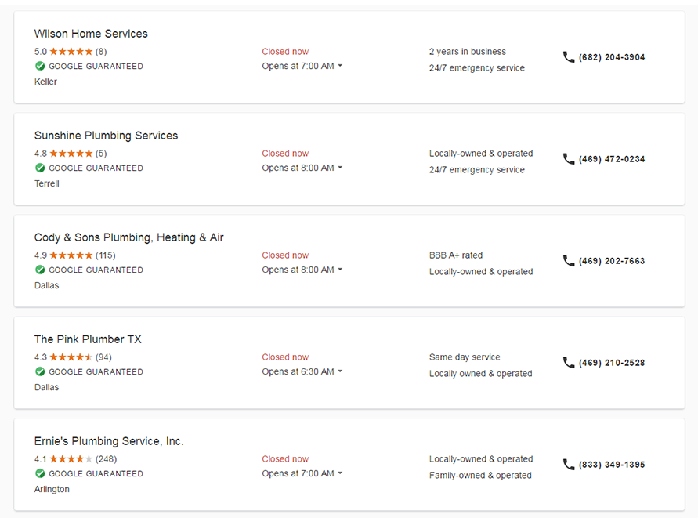Click '24/7 emergency service' on Sunshine Plumbing card
The height and width of the screenshot is (518, 698).
click(477, 170)
